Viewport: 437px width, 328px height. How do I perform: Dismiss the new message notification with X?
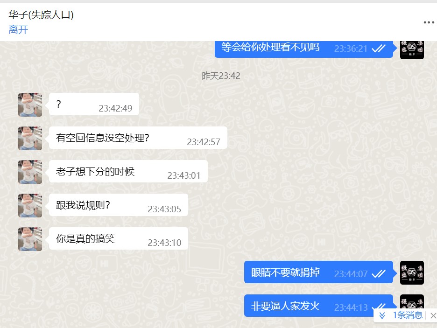click(433, 315)
